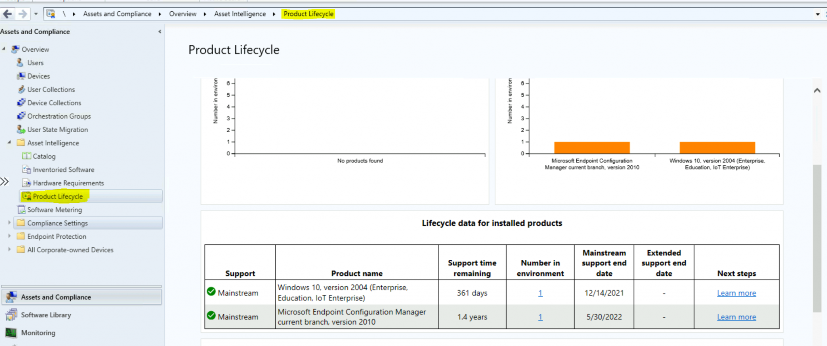The image size is (827, 346).
Task: Click Mainstream status icon for Windows 10 row
Action: (211, 291)
